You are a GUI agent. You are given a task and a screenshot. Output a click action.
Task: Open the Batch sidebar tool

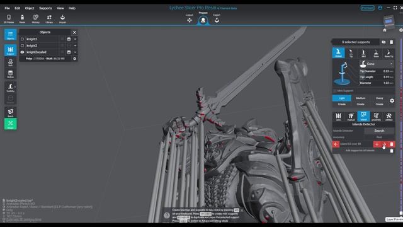tap(11, 113)
